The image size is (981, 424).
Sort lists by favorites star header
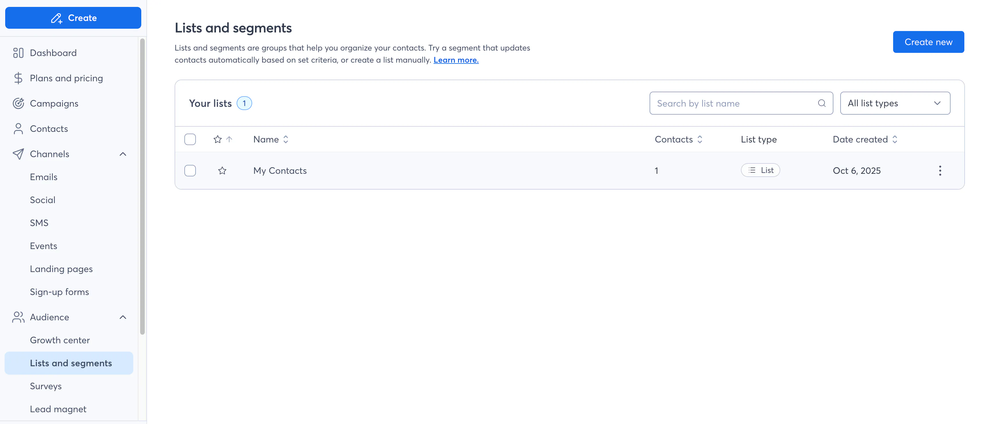[217, 139]
